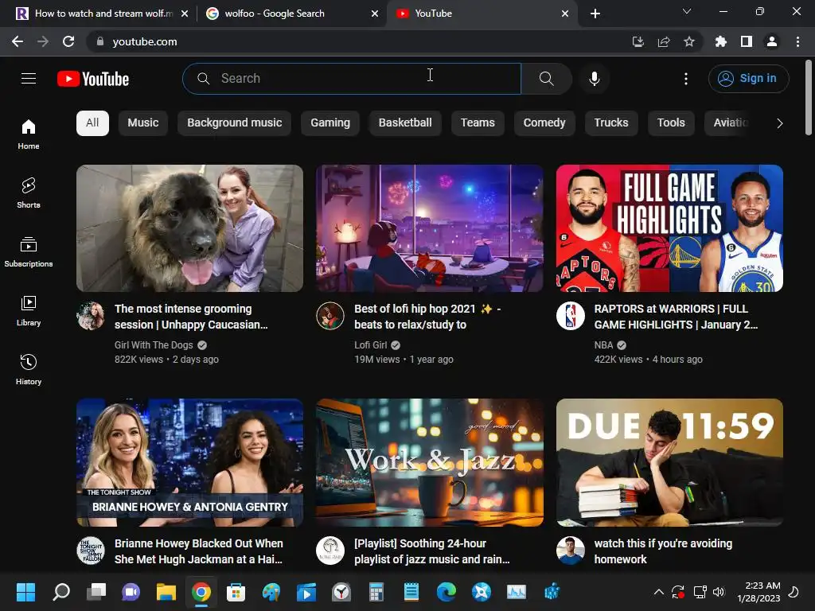Open Windows Start menu

pyautogui.click(x=25, y=592)
